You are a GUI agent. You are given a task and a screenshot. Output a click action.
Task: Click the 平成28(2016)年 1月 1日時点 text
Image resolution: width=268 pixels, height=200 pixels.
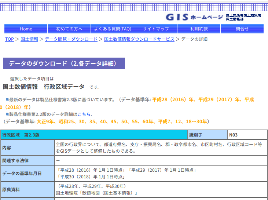91,170
